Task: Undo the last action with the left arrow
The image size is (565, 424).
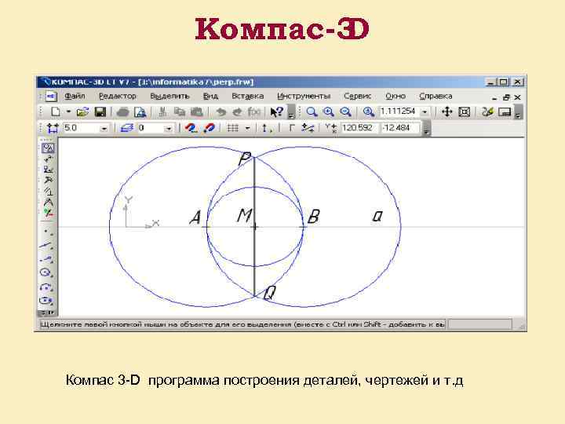Action: pos(221,112)
